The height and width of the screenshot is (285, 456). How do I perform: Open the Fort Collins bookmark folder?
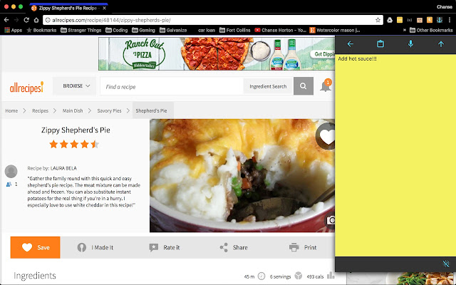click(235, 30)
